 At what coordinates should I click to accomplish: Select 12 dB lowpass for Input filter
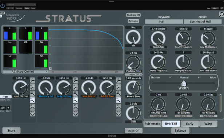click(32, 94)
